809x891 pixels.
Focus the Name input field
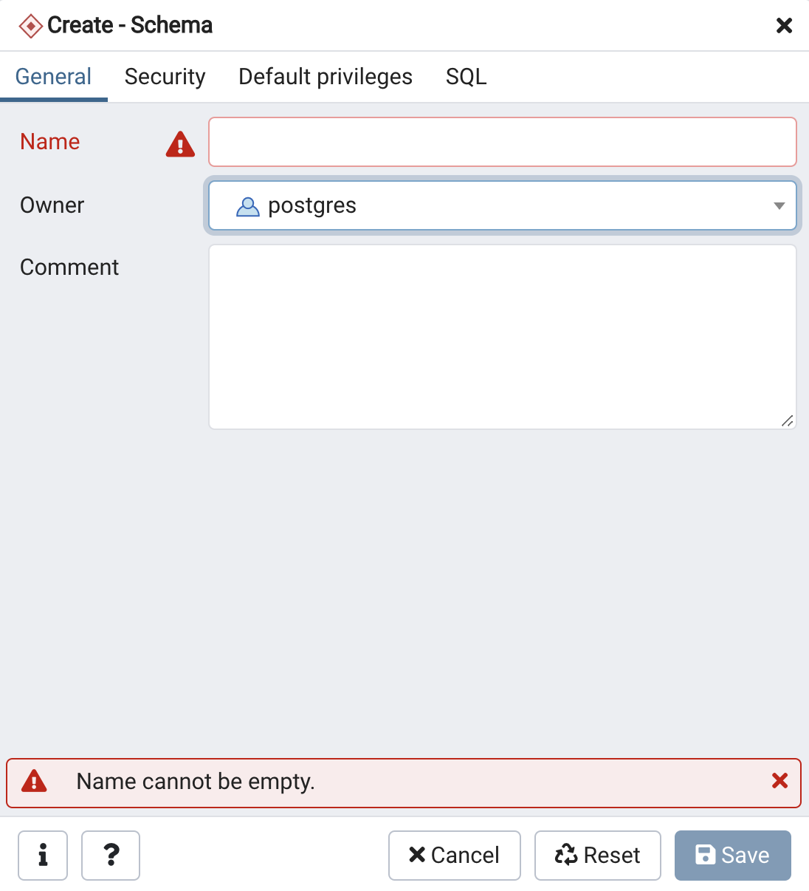502,142
